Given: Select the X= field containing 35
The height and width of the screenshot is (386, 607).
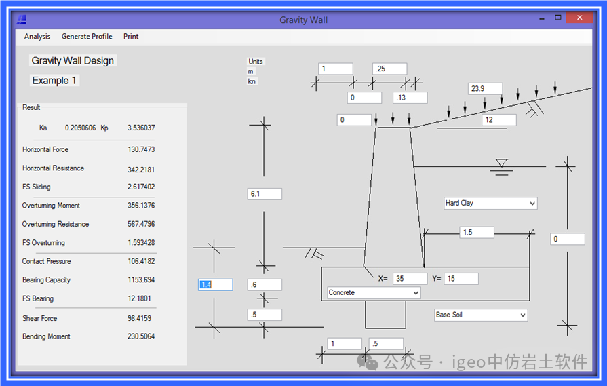Looking at the screenshot, I should 409,279.
